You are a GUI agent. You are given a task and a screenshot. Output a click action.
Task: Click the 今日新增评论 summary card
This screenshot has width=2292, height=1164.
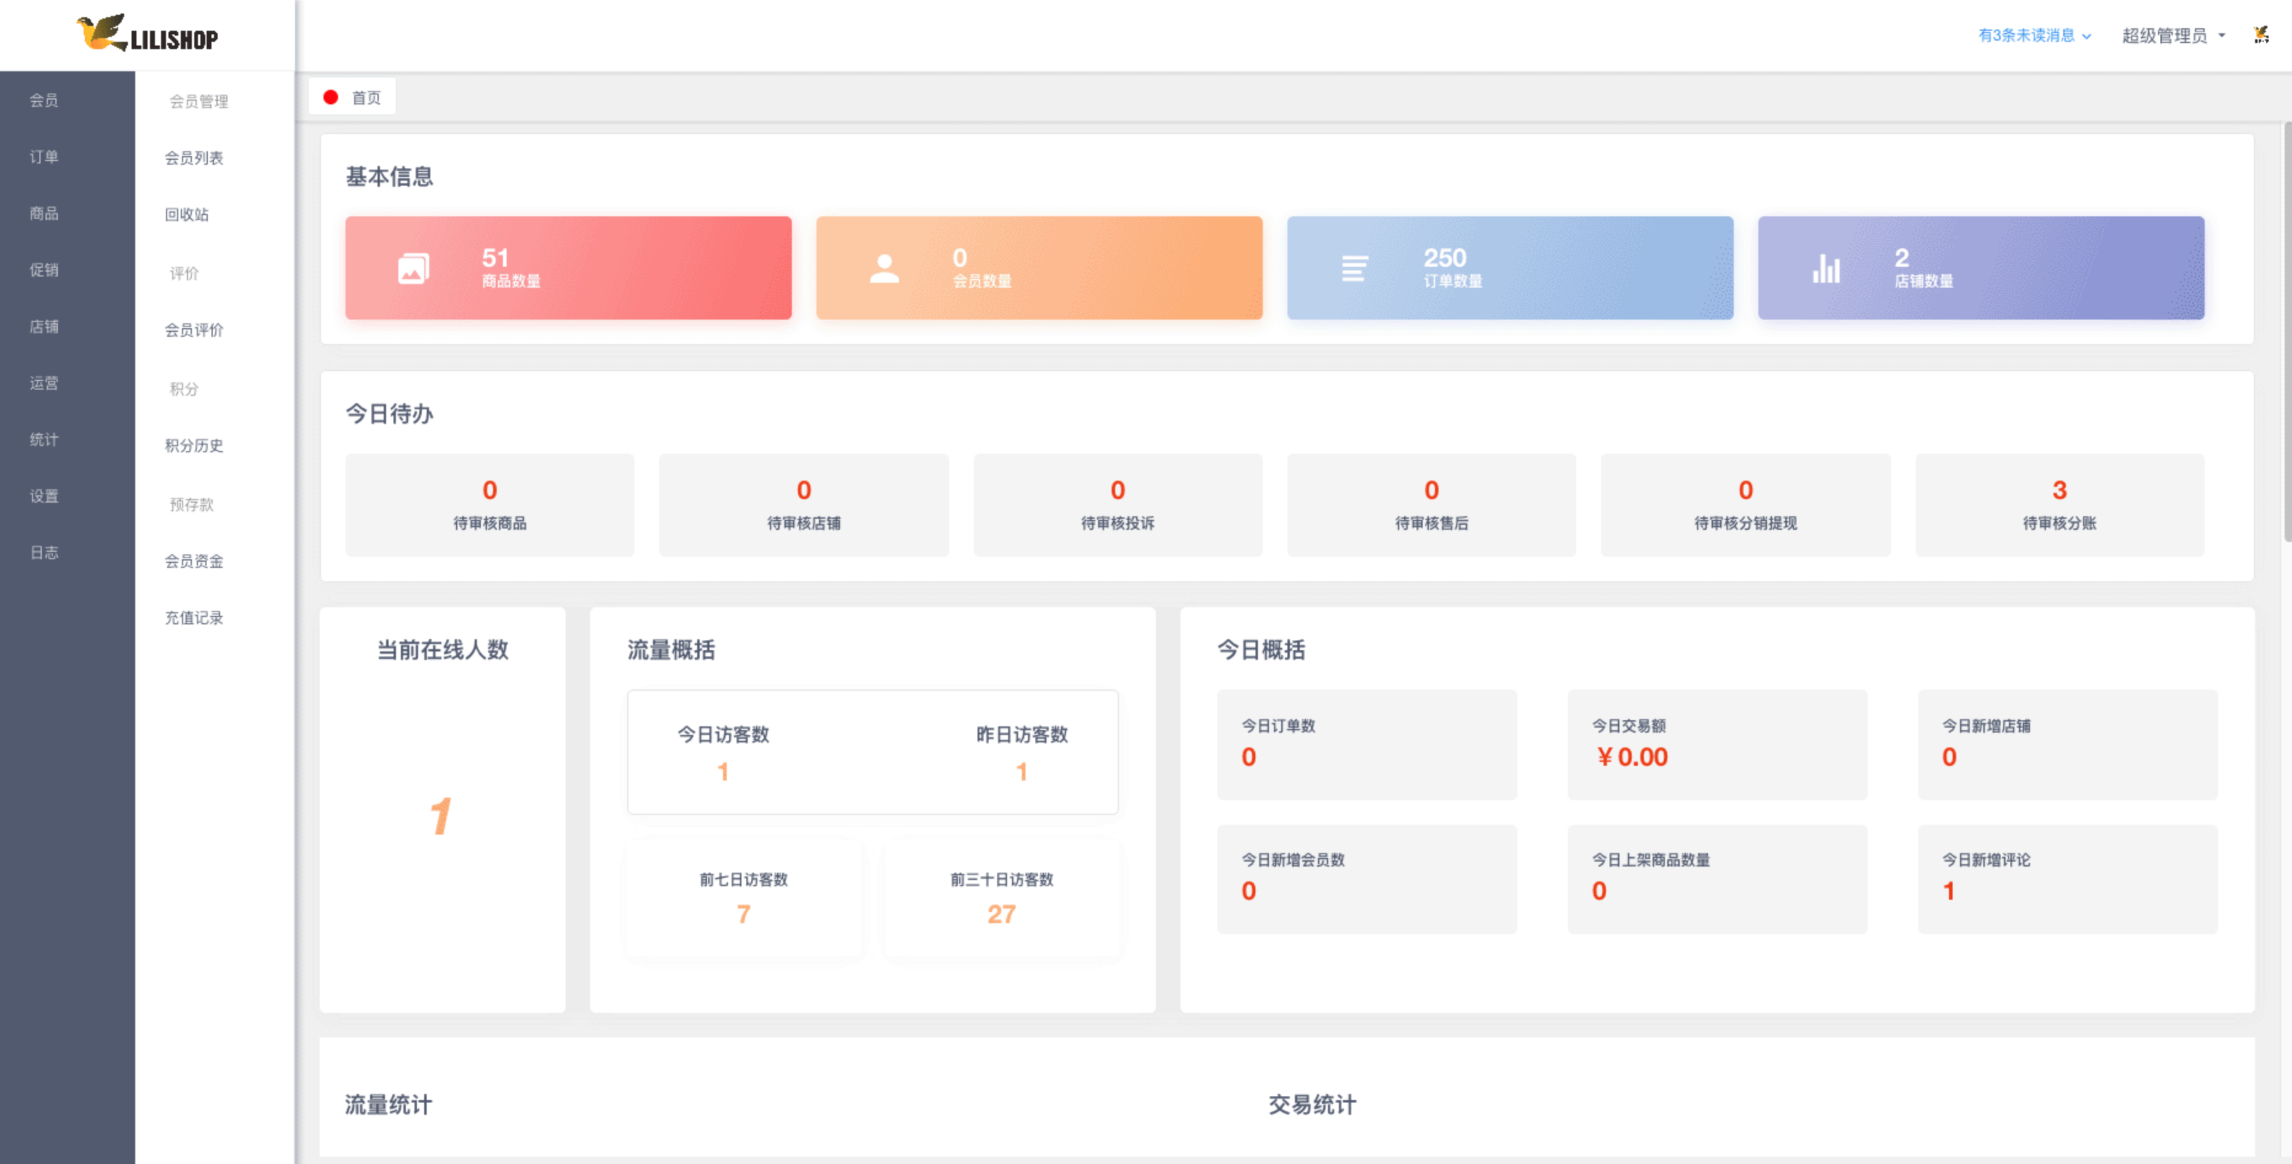pyautogui.click(x=2067, y=879)
